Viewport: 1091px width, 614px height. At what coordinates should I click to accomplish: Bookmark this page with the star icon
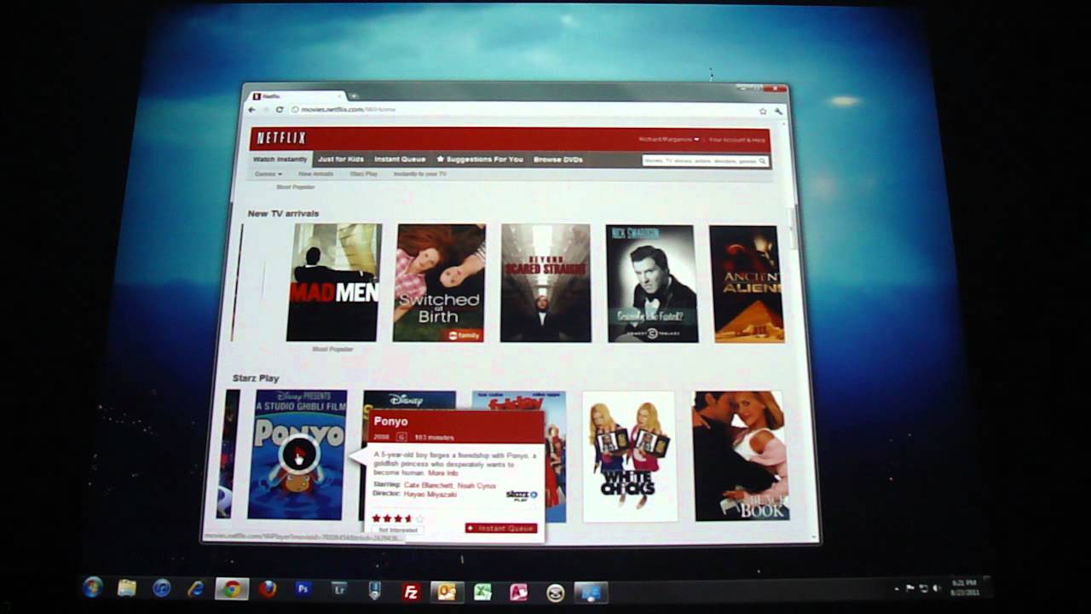pos(763,111)
